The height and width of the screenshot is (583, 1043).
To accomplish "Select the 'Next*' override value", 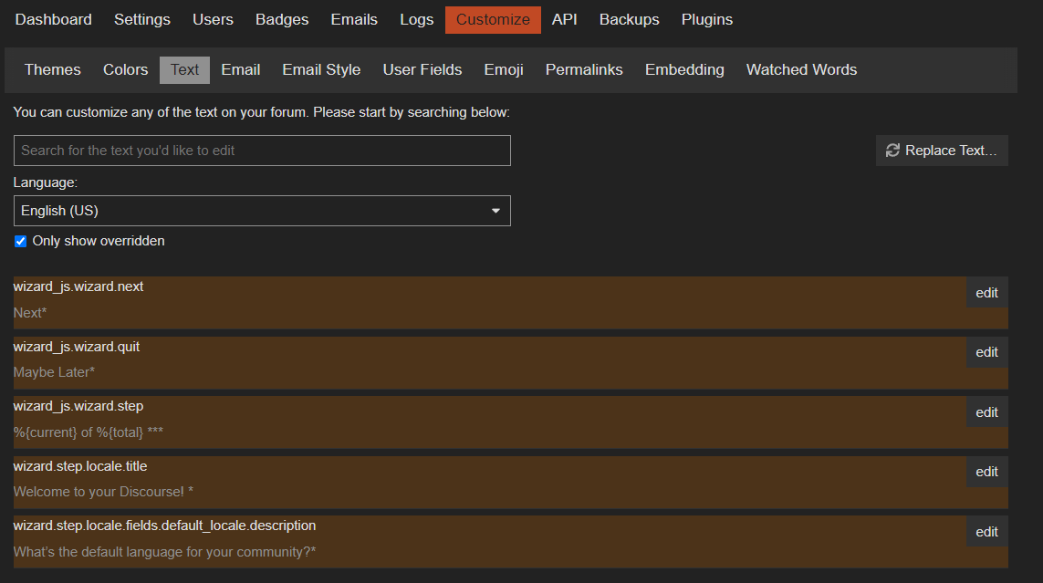I will point(30,313).
